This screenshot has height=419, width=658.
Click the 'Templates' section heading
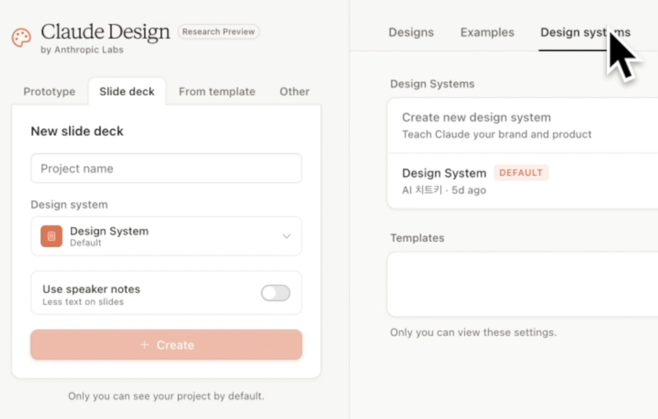point(417,238)
